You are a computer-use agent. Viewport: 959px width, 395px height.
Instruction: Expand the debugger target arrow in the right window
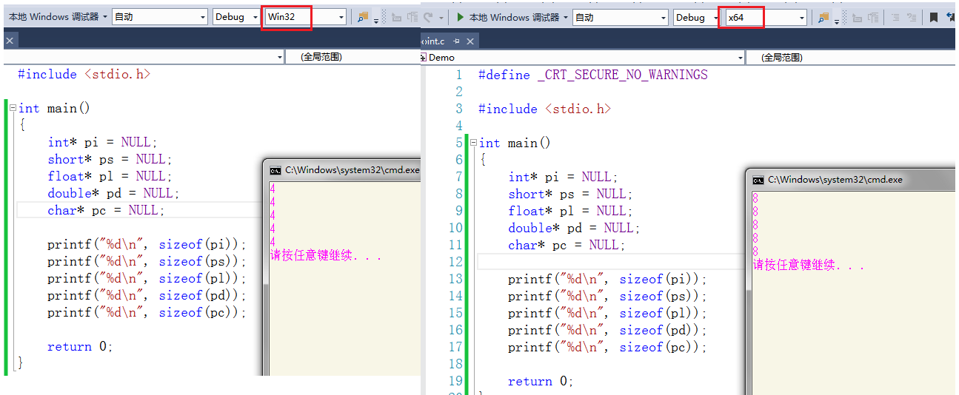(566, 17)
